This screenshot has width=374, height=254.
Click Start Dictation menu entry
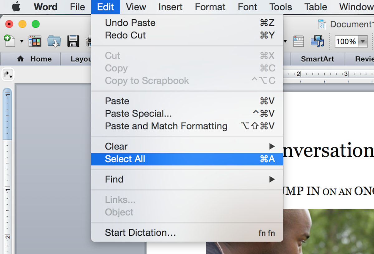[187, 233]
